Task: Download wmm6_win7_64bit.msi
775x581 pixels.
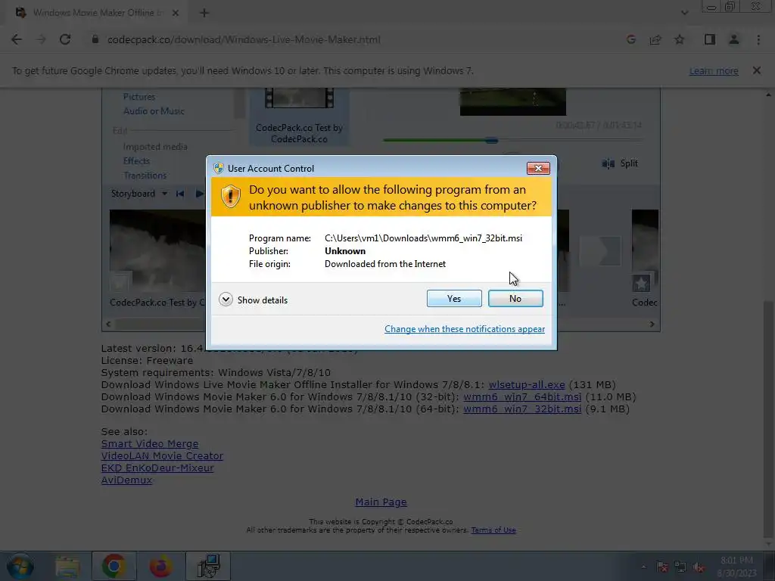Action: coord(522,396)
